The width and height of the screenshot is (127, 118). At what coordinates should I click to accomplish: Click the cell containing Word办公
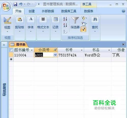(x=98, y=55)
